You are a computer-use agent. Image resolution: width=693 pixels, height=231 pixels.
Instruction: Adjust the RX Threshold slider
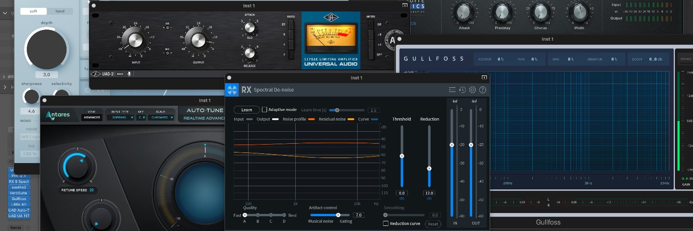click(x=402, y=156)
